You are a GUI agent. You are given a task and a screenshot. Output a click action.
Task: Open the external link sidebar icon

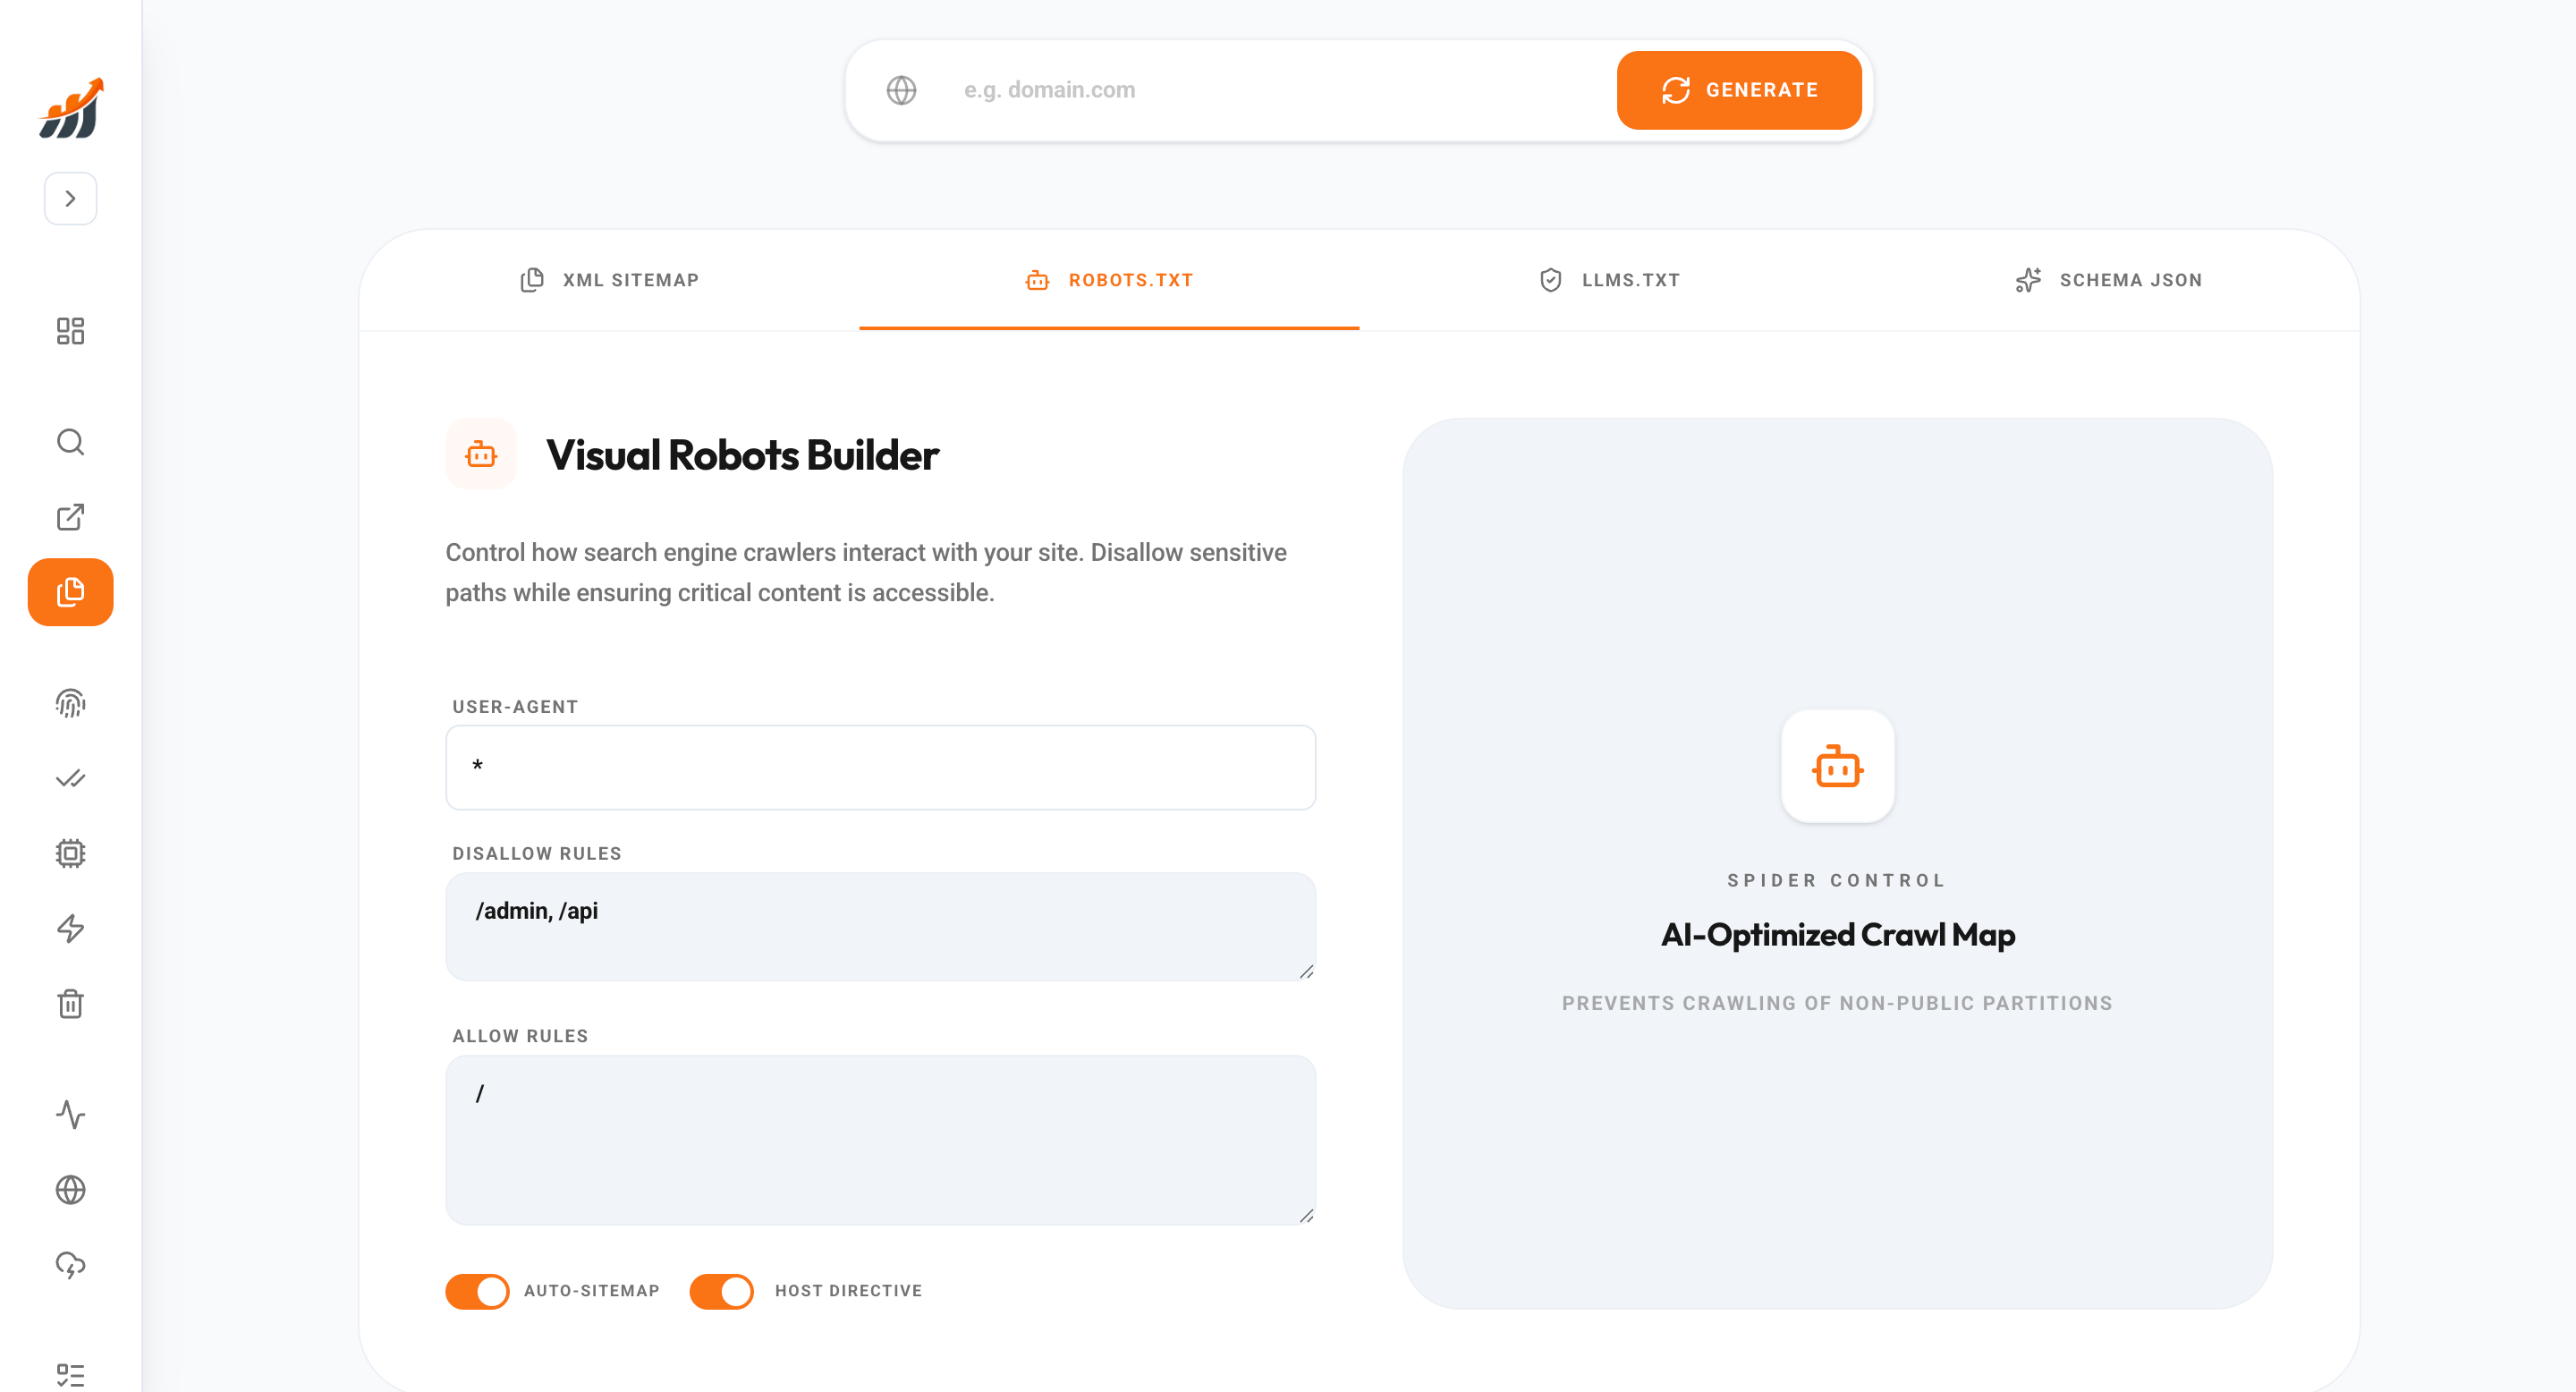tap(70, 517)
